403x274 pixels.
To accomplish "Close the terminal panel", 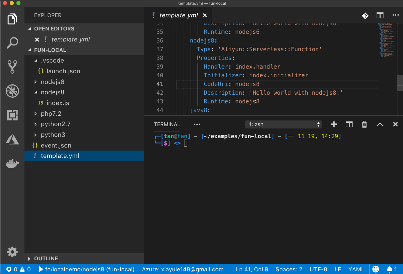I will coord(395,124).
